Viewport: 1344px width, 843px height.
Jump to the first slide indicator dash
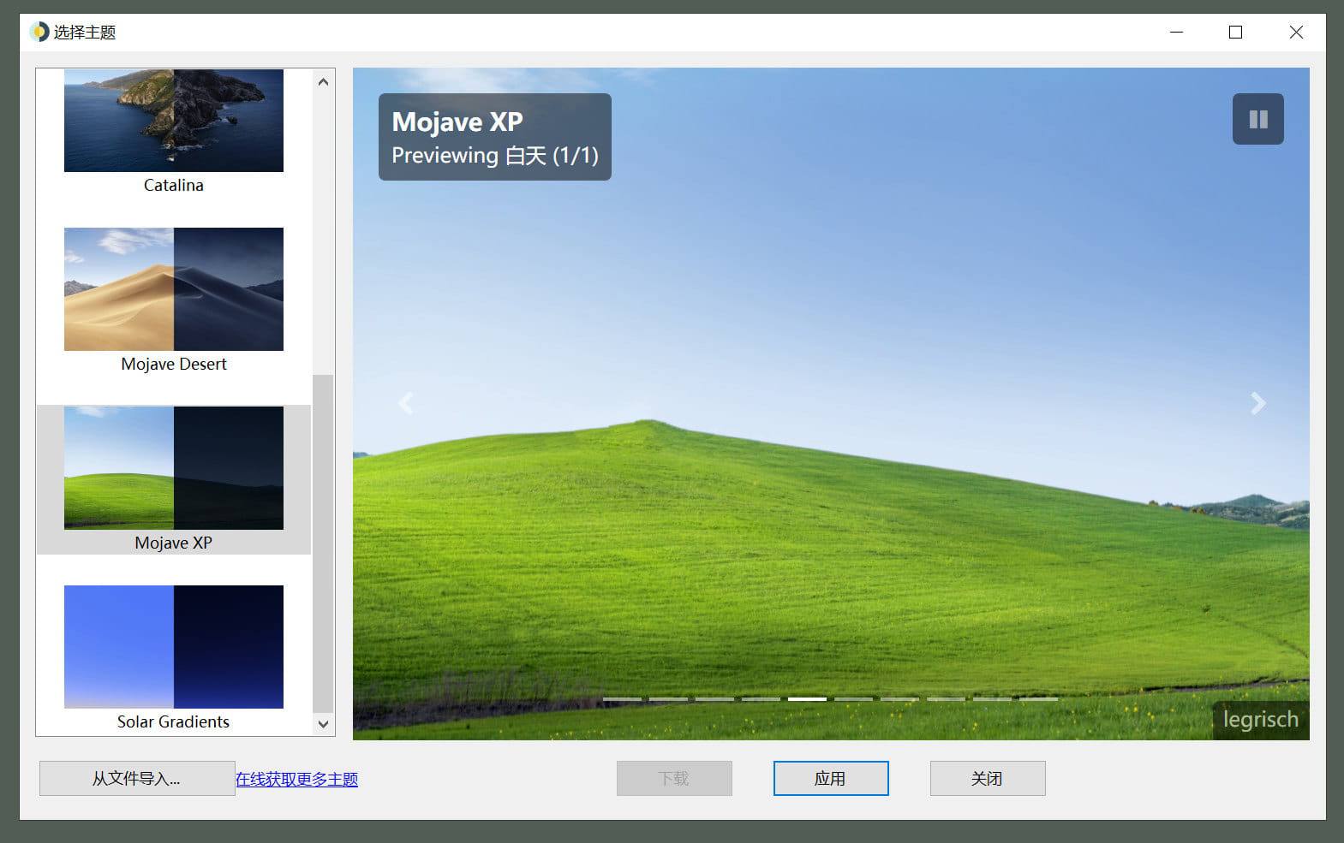[622, 699]
